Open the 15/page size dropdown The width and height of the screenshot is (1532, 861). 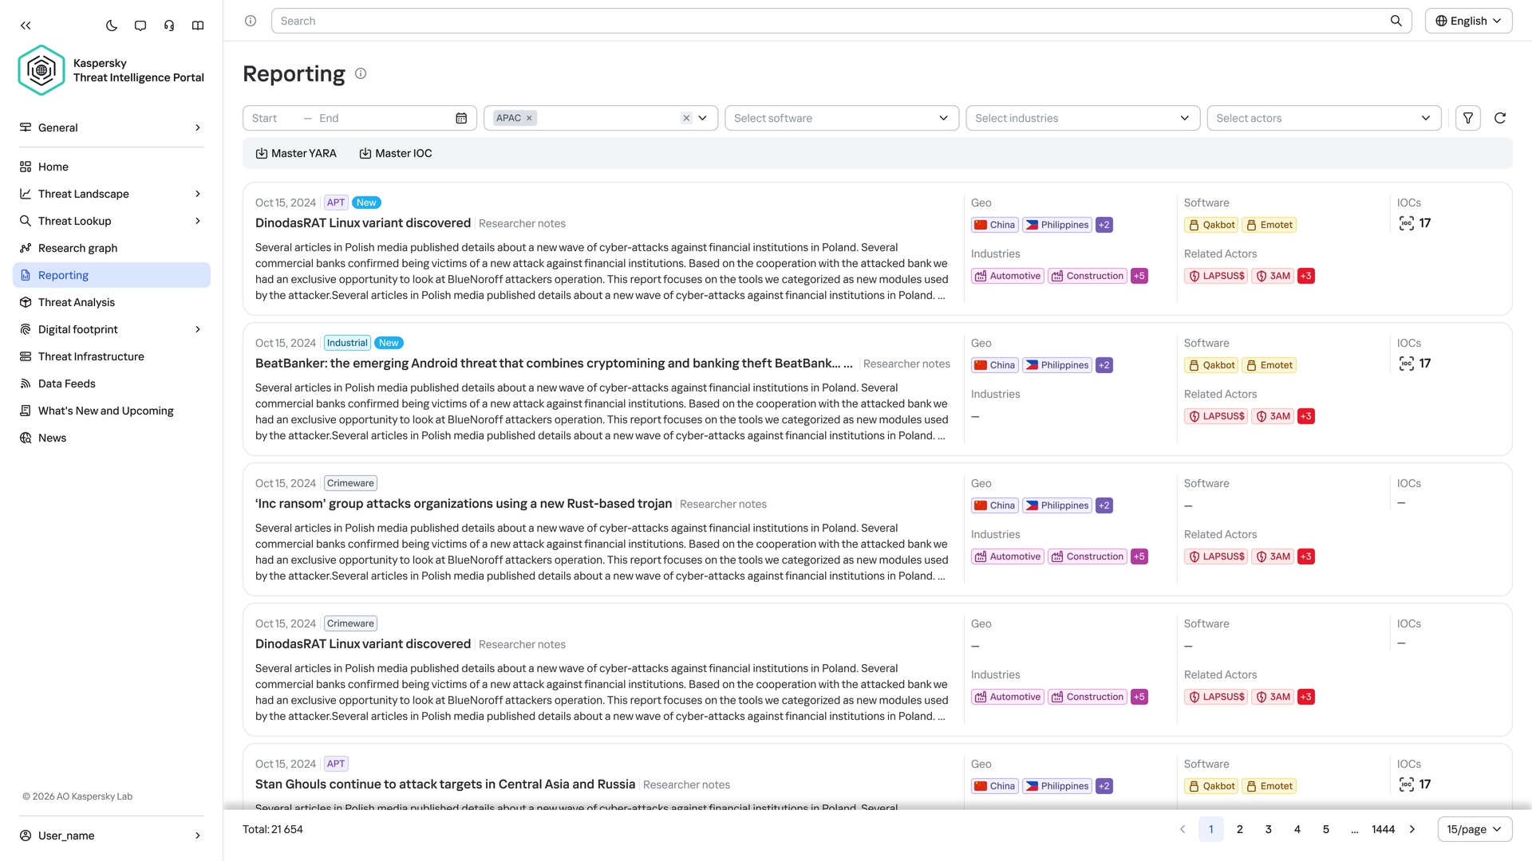(x=1475, y=829)
